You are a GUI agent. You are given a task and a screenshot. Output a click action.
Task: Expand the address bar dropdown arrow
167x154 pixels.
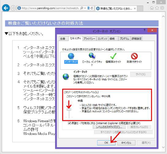click(x=85, y=8)
